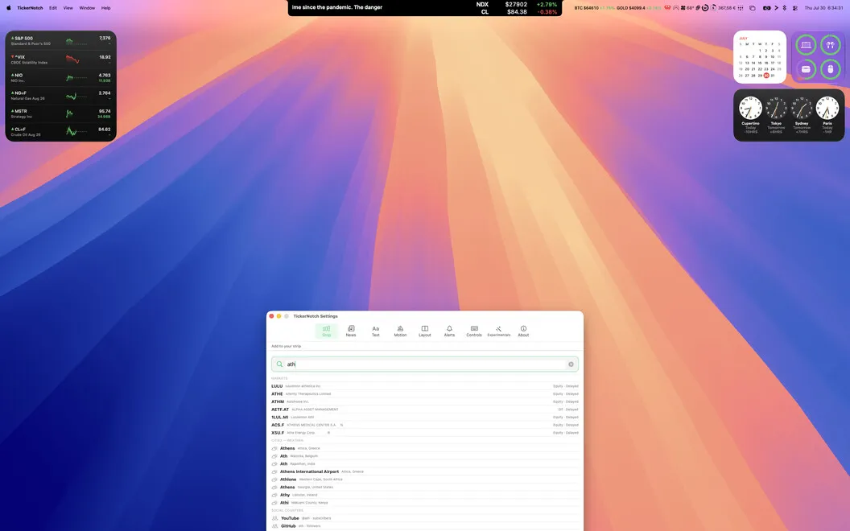Open the About settings tab

(523, 331)
